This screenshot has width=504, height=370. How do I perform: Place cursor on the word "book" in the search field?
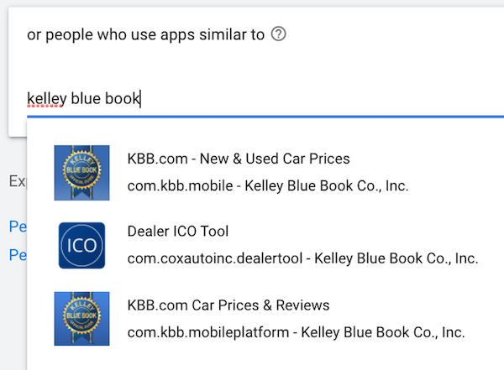point(123,99)
